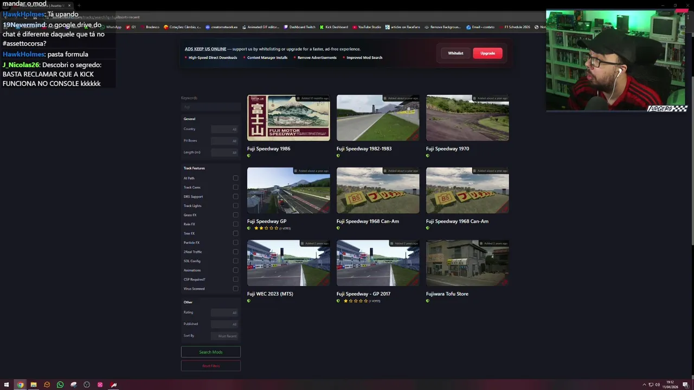Select the active Assetto browser tab

pyautogui.click(x=42, y=5)
